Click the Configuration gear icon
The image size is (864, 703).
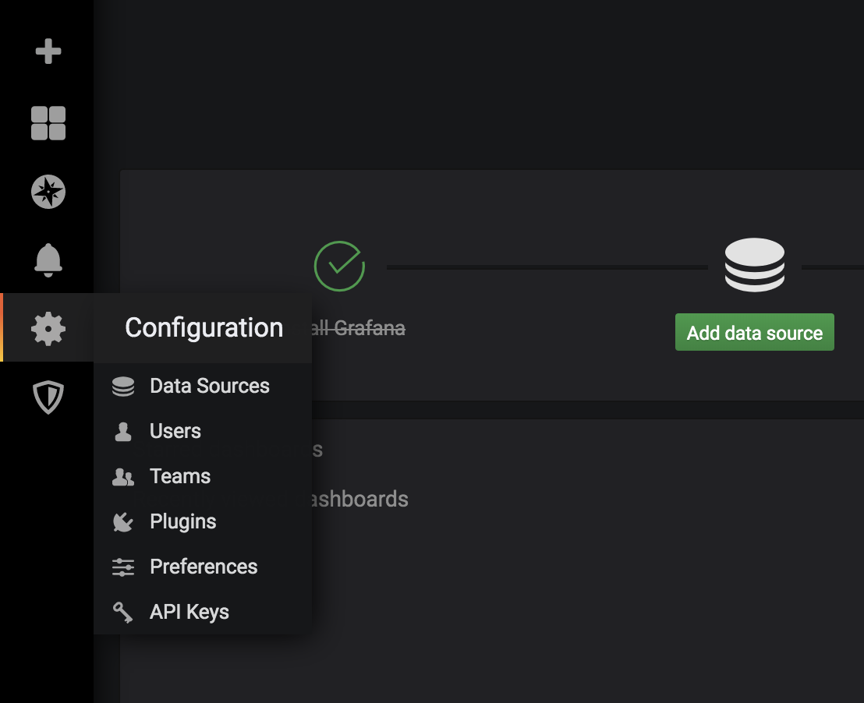pyautogui.click(x=48, y=328)
